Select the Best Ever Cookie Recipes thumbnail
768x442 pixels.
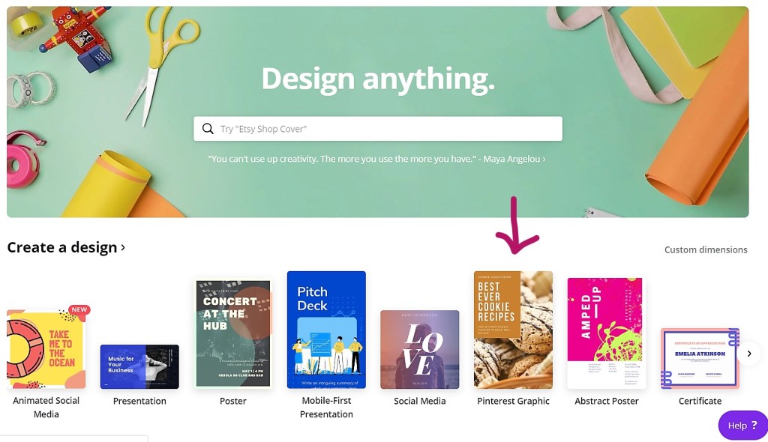513,330
